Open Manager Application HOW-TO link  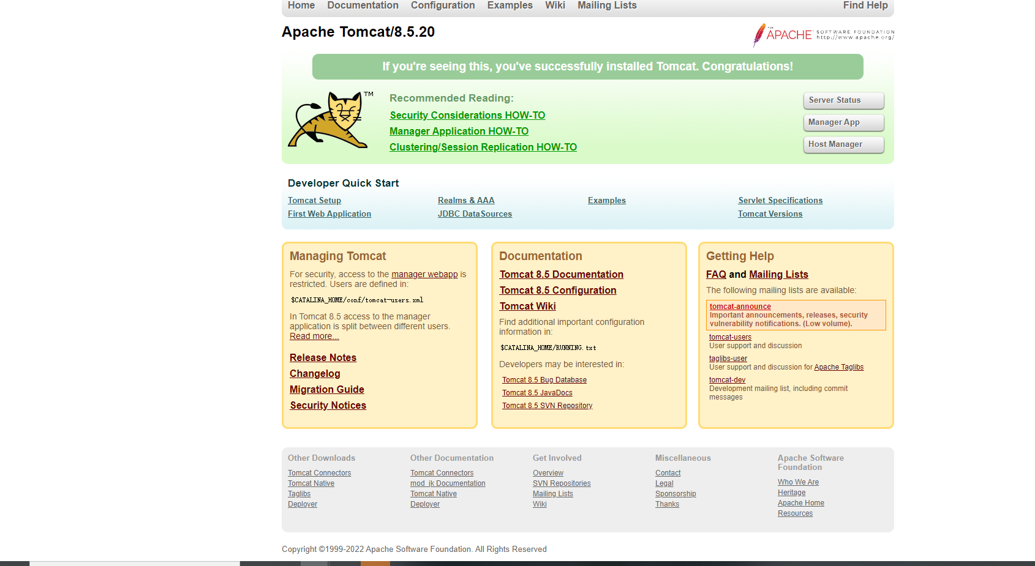[x=459, y=131]
